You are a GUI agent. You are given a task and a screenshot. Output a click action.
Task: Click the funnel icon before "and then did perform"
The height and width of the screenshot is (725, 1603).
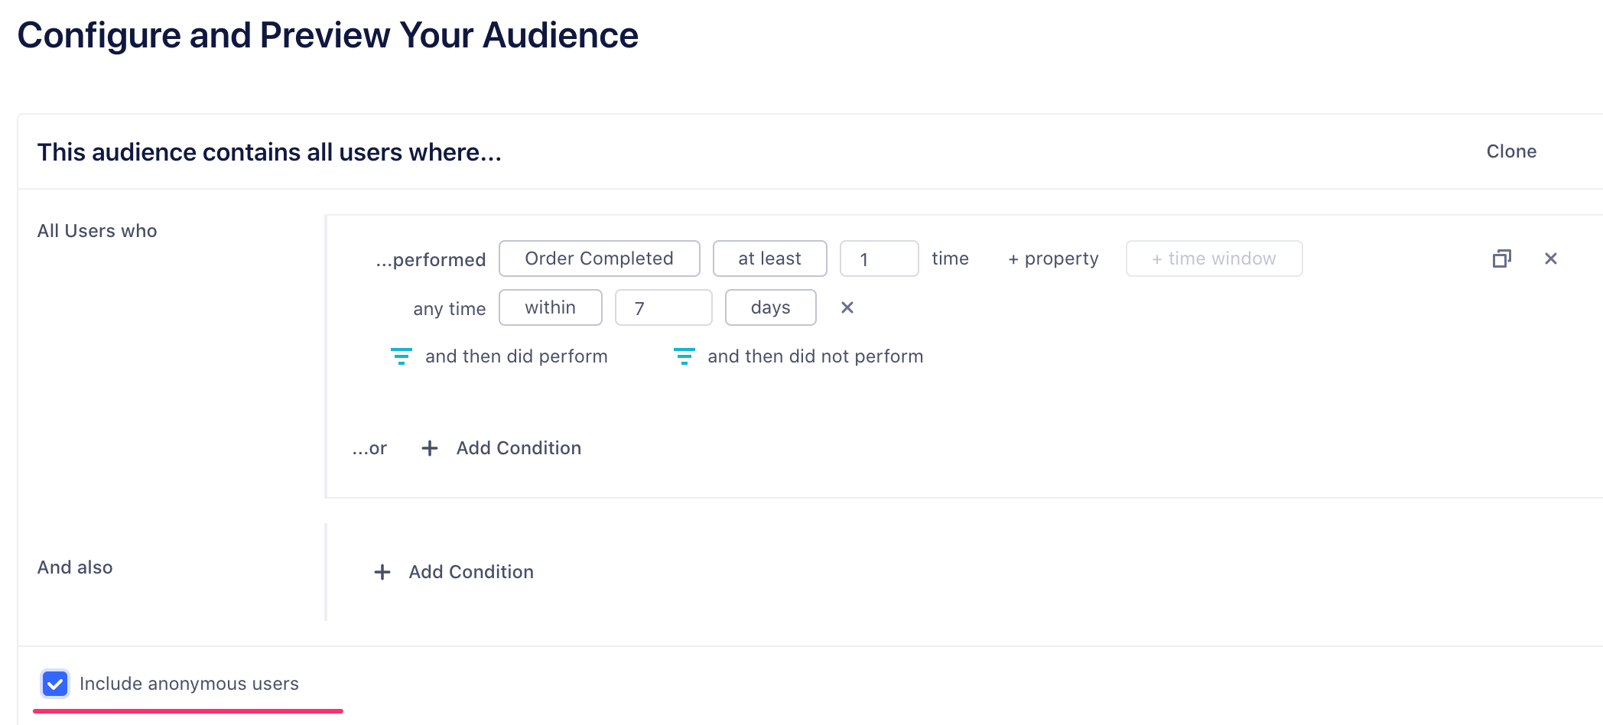(402, 356)
